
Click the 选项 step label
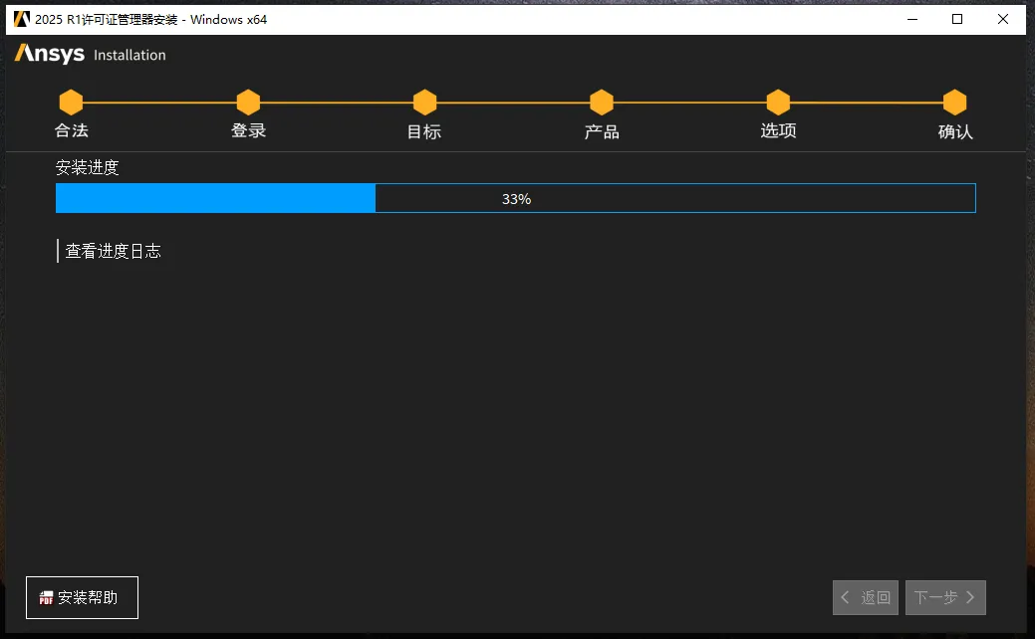[778, 130]
